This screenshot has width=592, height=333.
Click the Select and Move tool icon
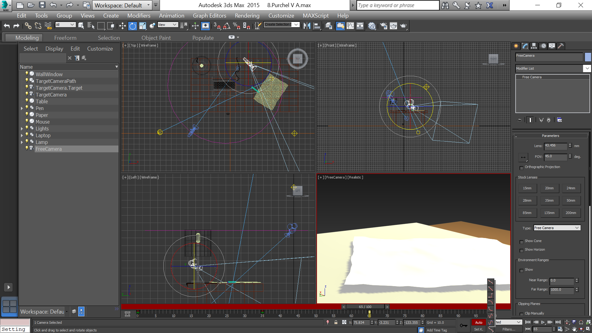pos(123,26)
